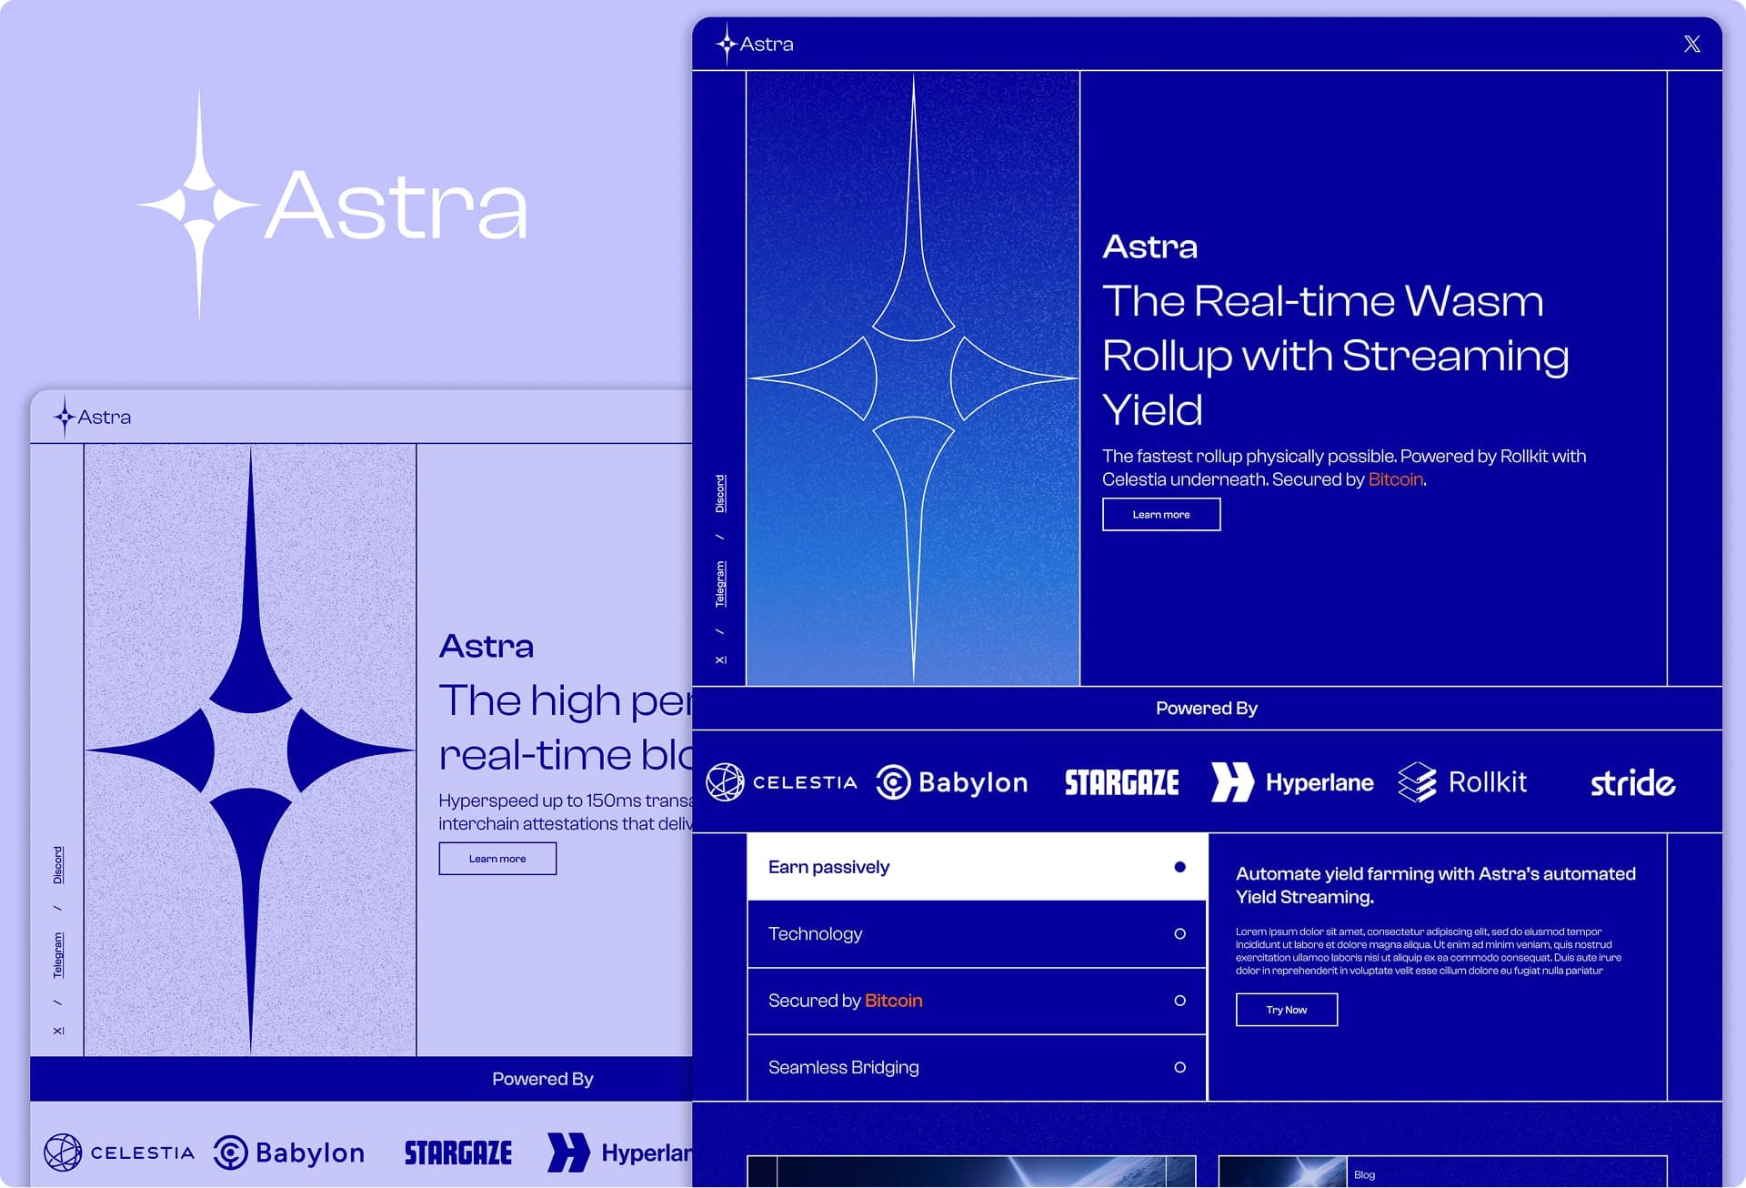The image size is (1746, 1188).
Task: Click the solid star hero image in light window
Action: tap(250, 750)
